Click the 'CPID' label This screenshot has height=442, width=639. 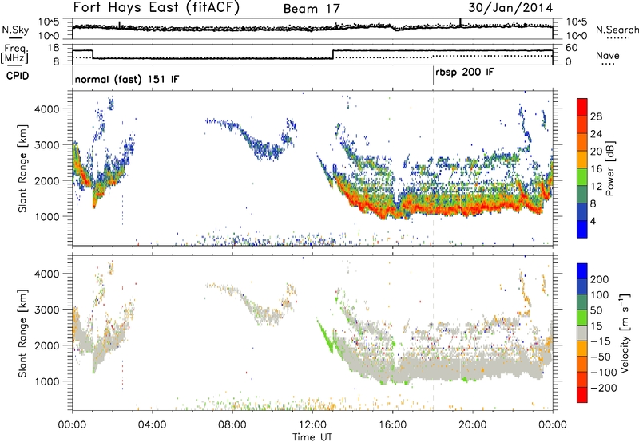18,76
